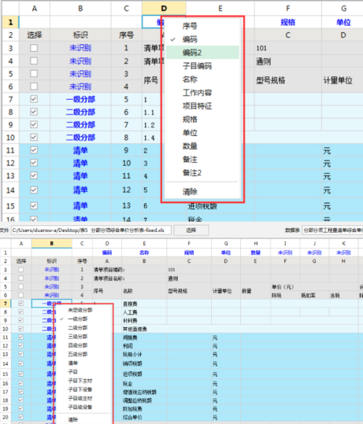The width and height of the screenshot is (363, 424).
Task: Uncheck the row 7 checkbox for 一级分部
Action: [x=34, y=99]
